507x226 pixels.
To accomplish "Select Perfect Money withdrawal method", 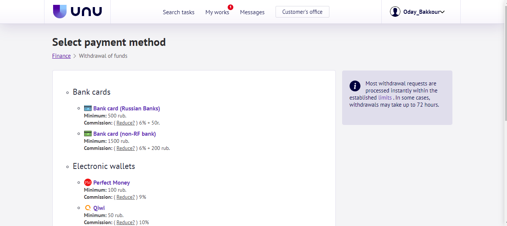I will click(111, 183).
